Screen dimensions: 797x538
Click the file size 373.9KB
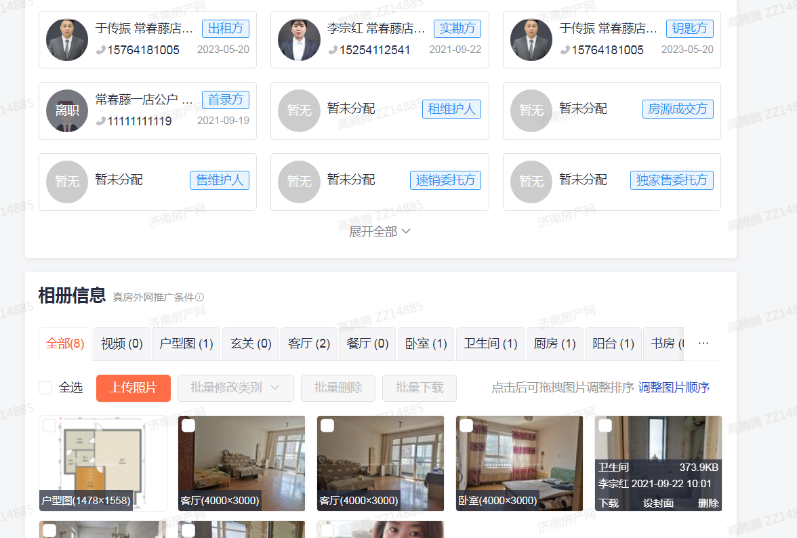[x=699, y=468]
